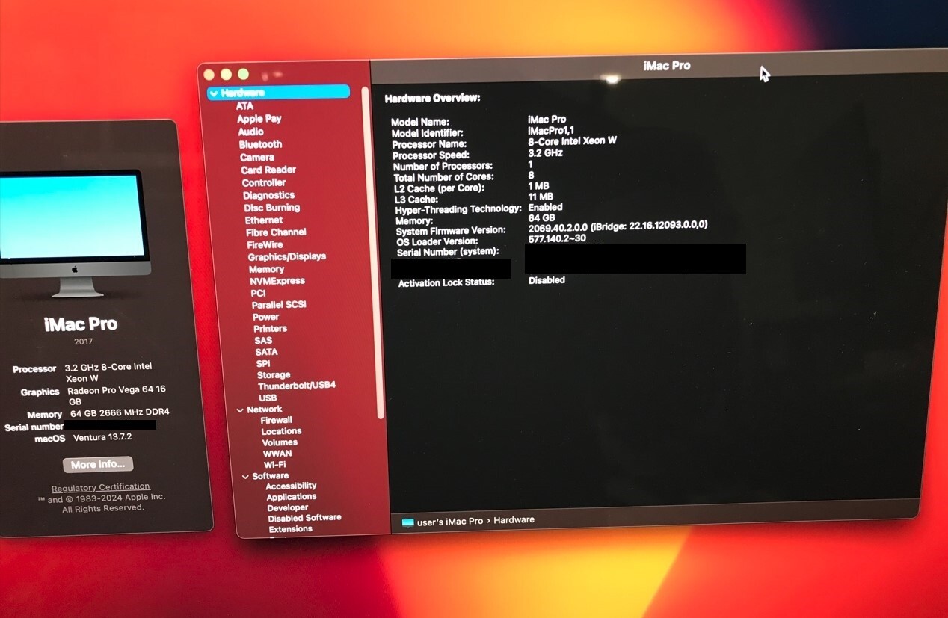Select Memory in the Hardware list
The height and width of the screenshot is (618, 948).
(266, 269)
